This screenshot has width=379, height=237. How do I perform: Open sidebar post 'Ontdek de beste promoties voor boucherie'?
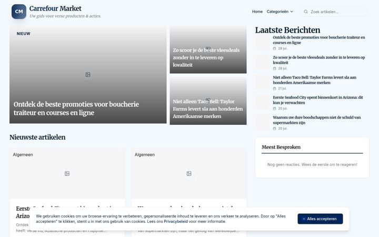click(x=319, y=40)
